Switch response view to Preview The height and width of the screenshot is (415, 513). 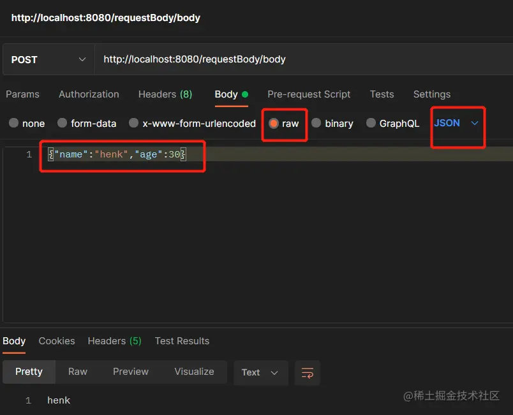(131, 372)
